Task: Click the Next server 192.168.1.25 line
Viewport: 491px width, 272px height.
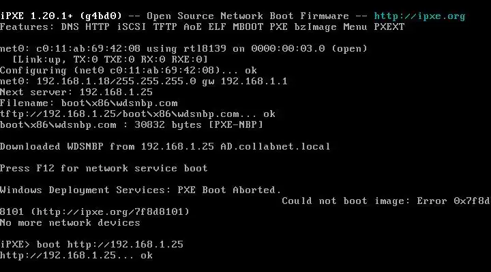Action: click(x=76, y=92)
